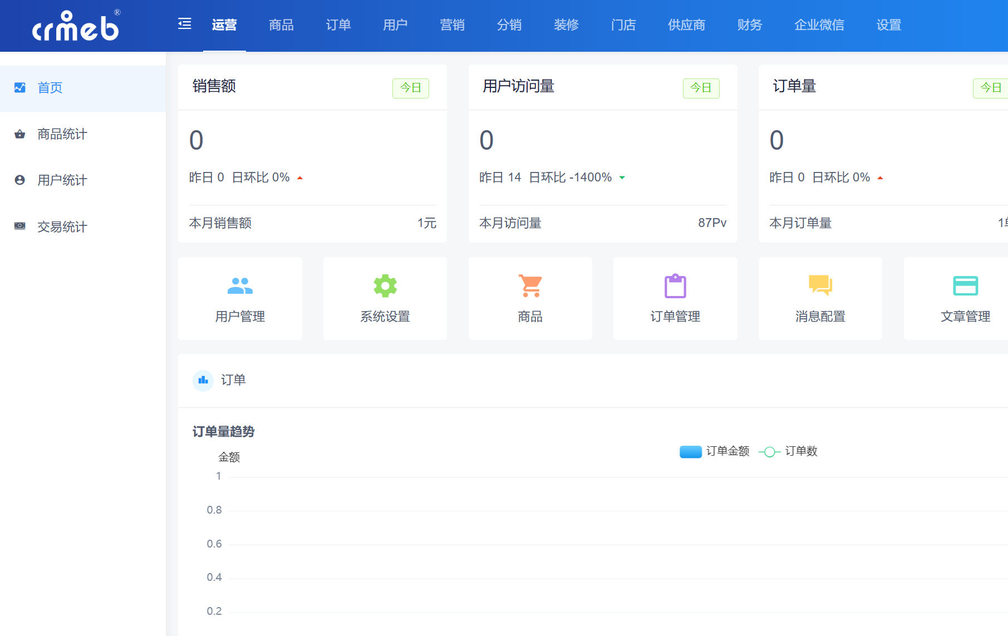This screenshot has height=636, width=1008.
Task: Select 商品统计 in the sidebar
Action: click(x=83, y=134)
